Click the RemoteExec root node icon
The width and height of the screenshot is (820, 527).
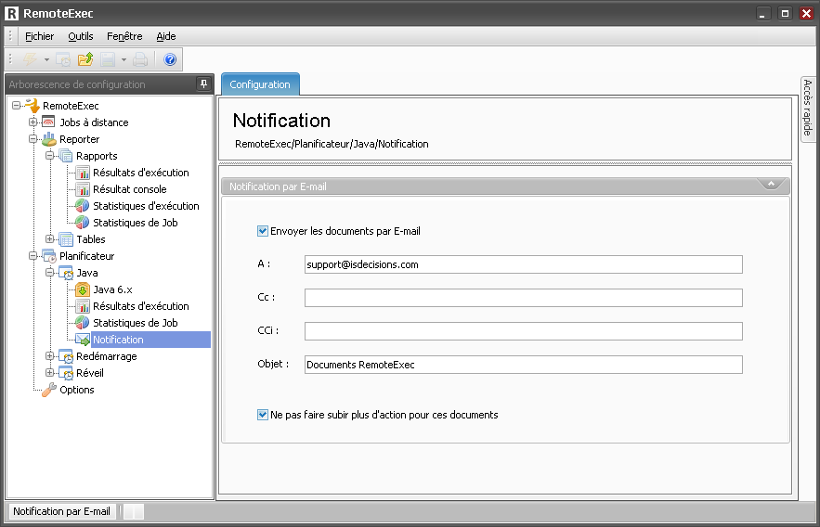tap(33, 106)
